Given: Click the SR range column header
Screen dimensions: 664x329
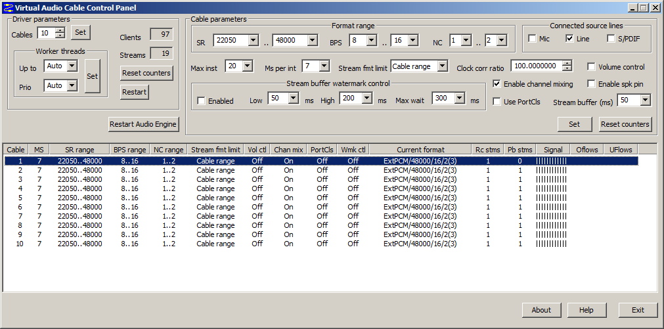Looking at the screenshot, I should [x=79, y=150].
